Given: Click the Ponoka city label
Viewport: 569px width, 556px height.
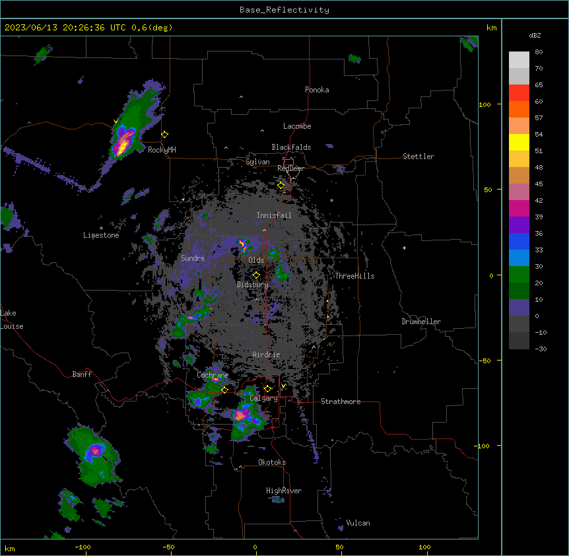Looking at the screenshot, I should 317,90.
